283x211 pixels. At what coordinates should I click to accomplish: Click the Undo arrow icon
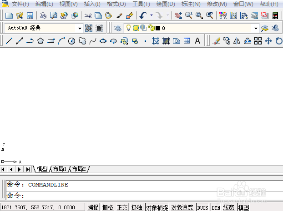click(x=143, y=15)
